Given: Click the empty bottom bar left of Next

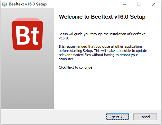Looking at the screenshot, I should point(53,117).
